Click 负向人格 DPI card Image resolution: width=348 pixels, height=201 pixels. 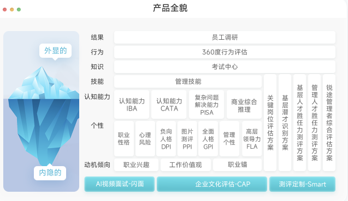coord(166,138)
